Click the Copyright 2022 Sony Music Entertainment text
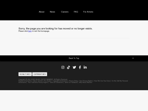Viewport: 148px width, 111px height. pos(43,79)
